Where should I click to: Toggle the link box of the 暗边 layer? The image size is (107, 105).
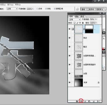[x=73, y=47]
